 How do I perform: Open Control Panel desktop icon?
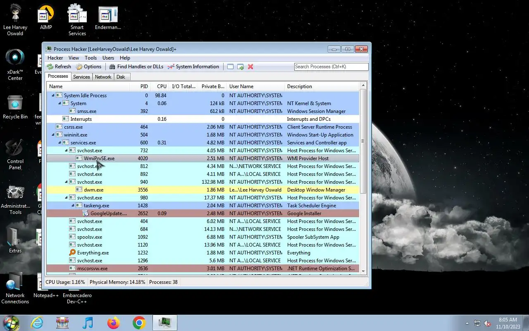click(x=15, y=155)
